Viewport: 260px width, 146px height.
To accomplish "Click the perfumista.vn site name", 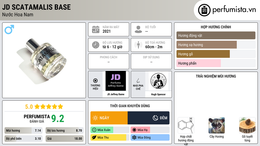I will point(234,10).
